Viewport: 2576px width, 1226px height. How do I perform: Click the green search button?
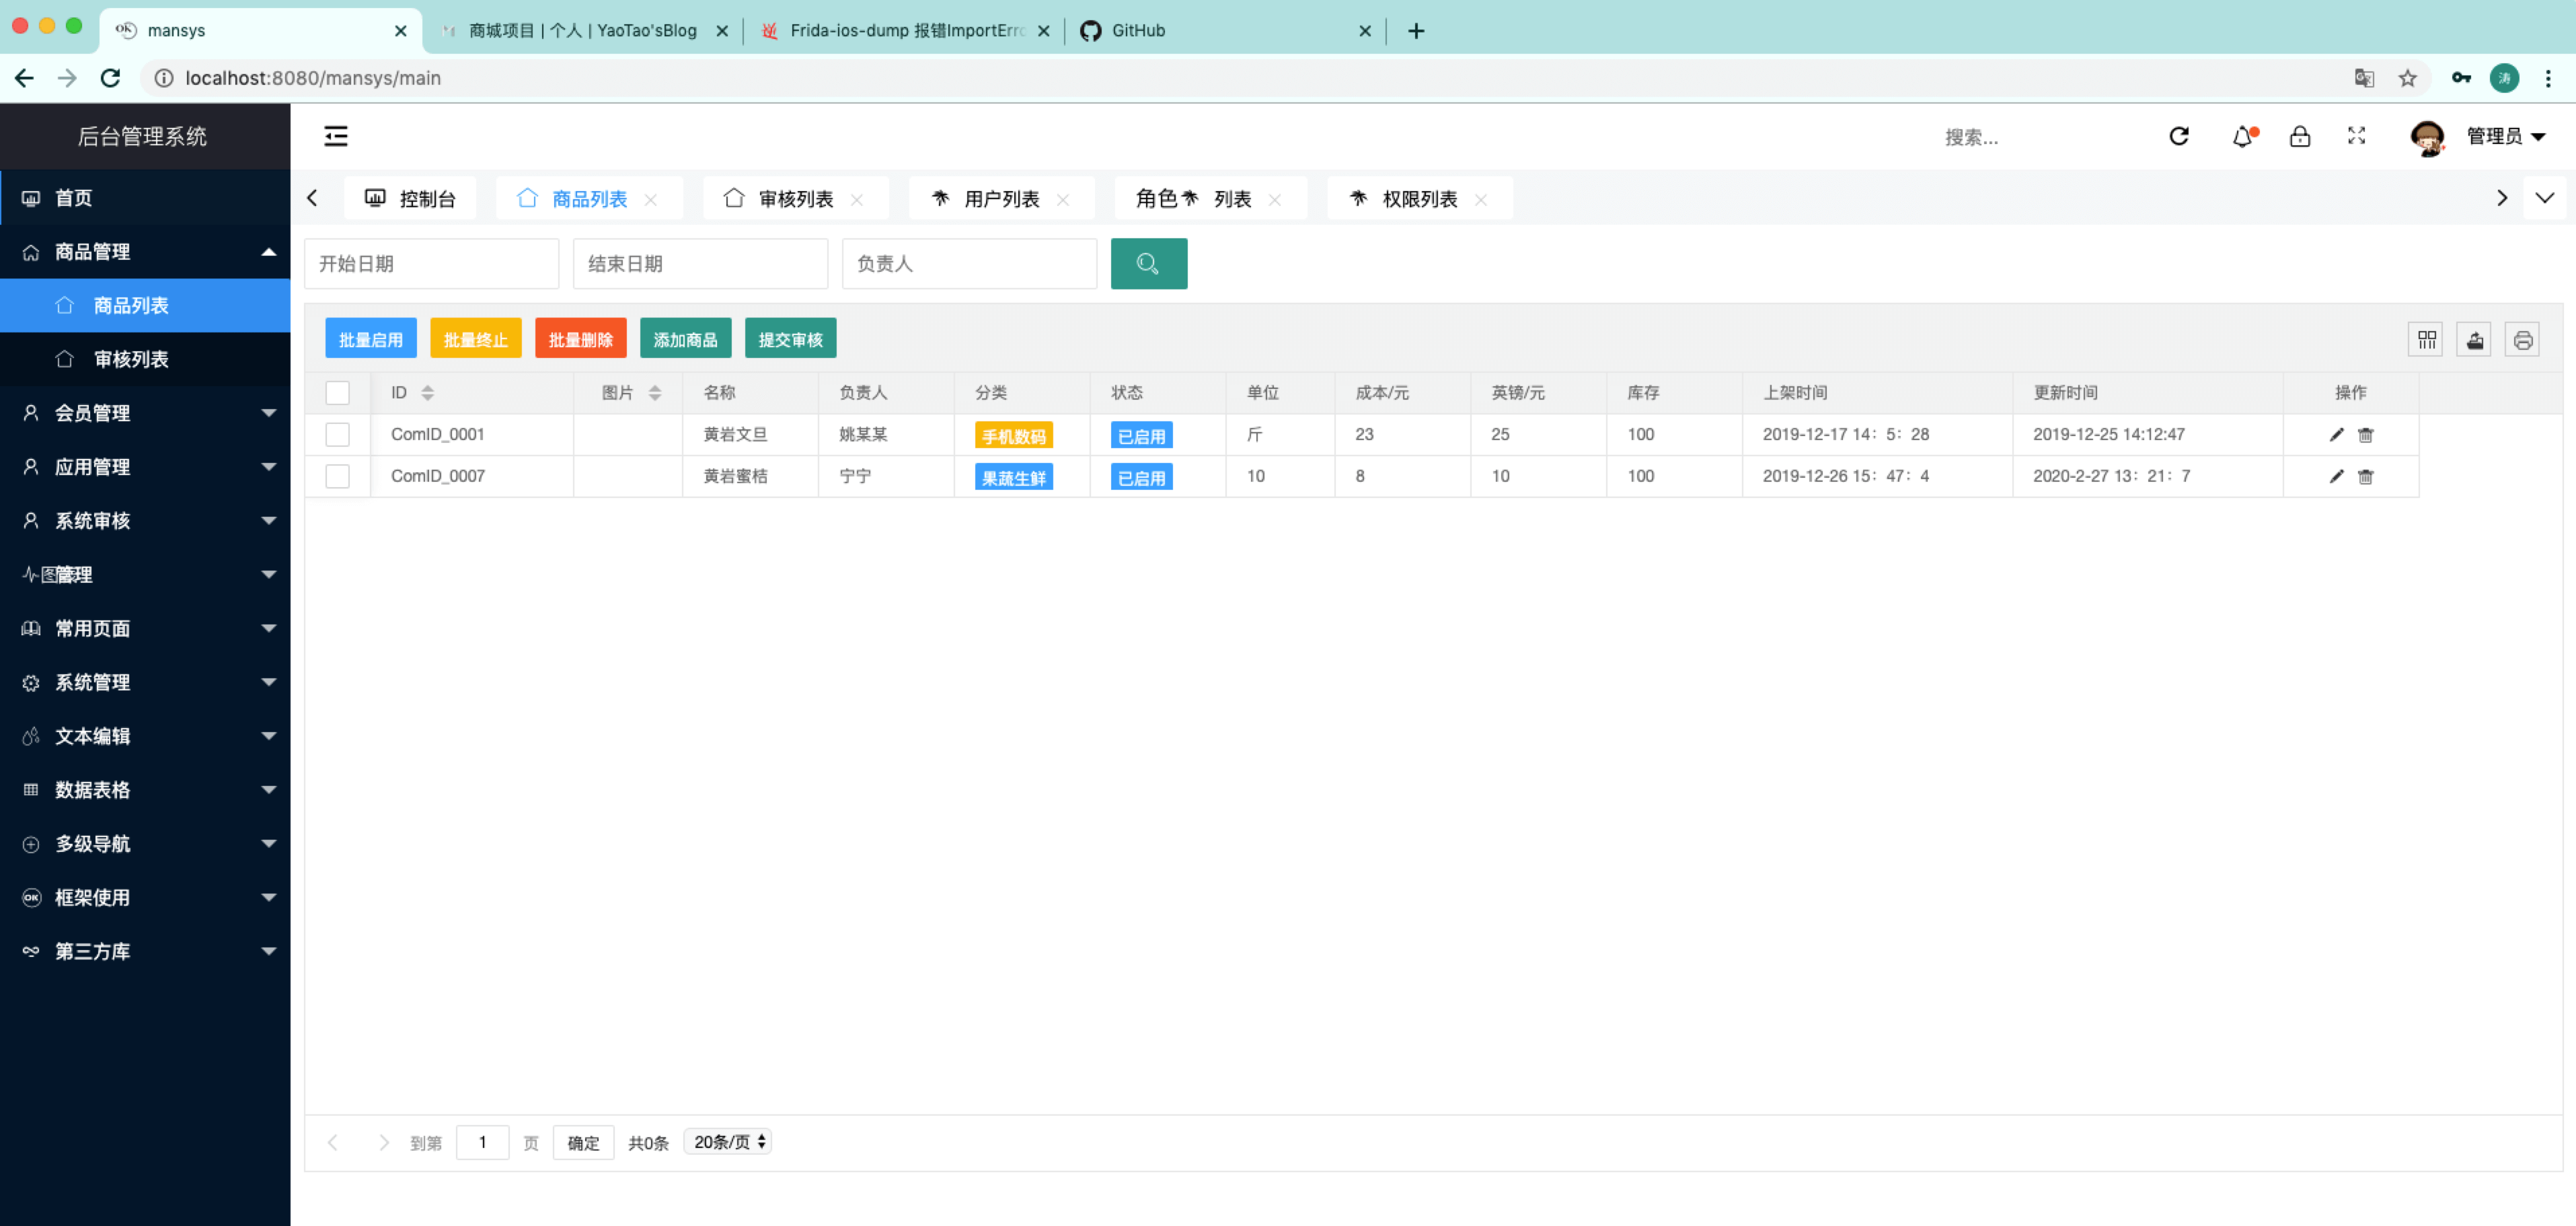coord(1149,264)
